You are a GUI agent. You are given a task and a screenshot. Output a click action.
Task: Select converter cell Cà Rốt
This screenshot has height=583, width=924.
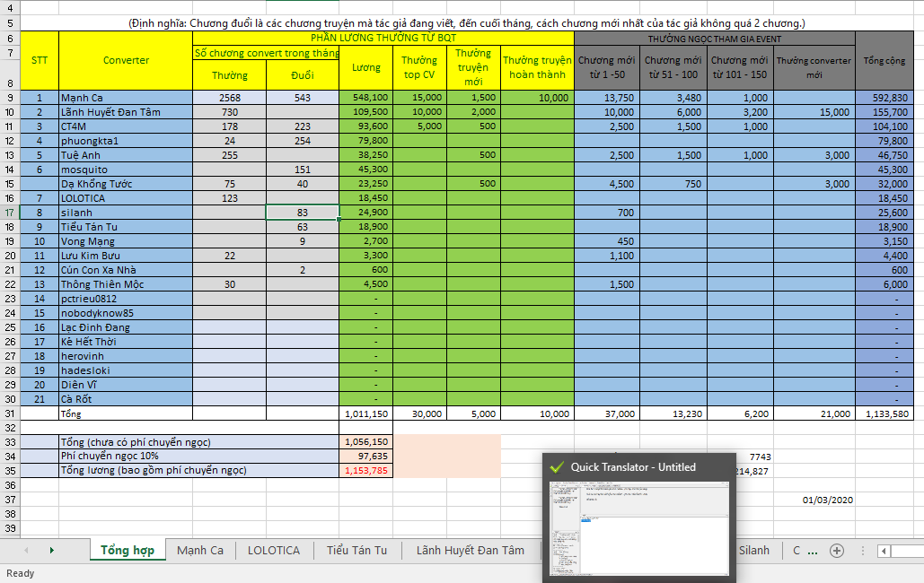coord(126,399)
